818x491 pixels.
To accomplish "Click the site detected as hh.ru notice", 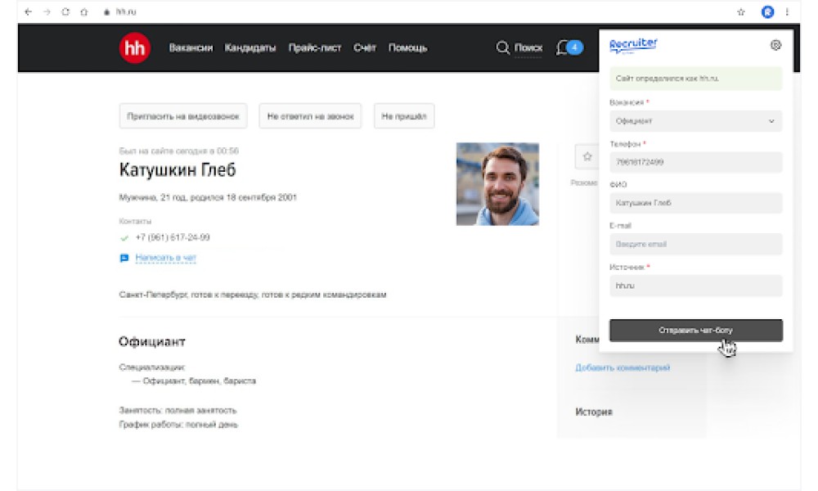I will (696, 79).
